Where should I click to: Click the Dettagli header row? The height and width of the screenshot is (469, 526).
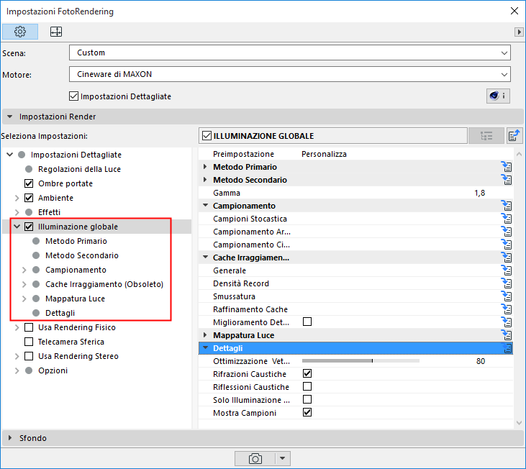pos(355,348)
